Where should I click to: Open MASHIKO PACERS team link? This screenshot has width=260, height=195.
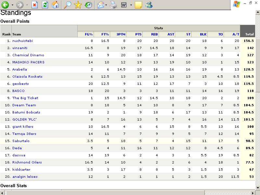[x=28, y=62]
